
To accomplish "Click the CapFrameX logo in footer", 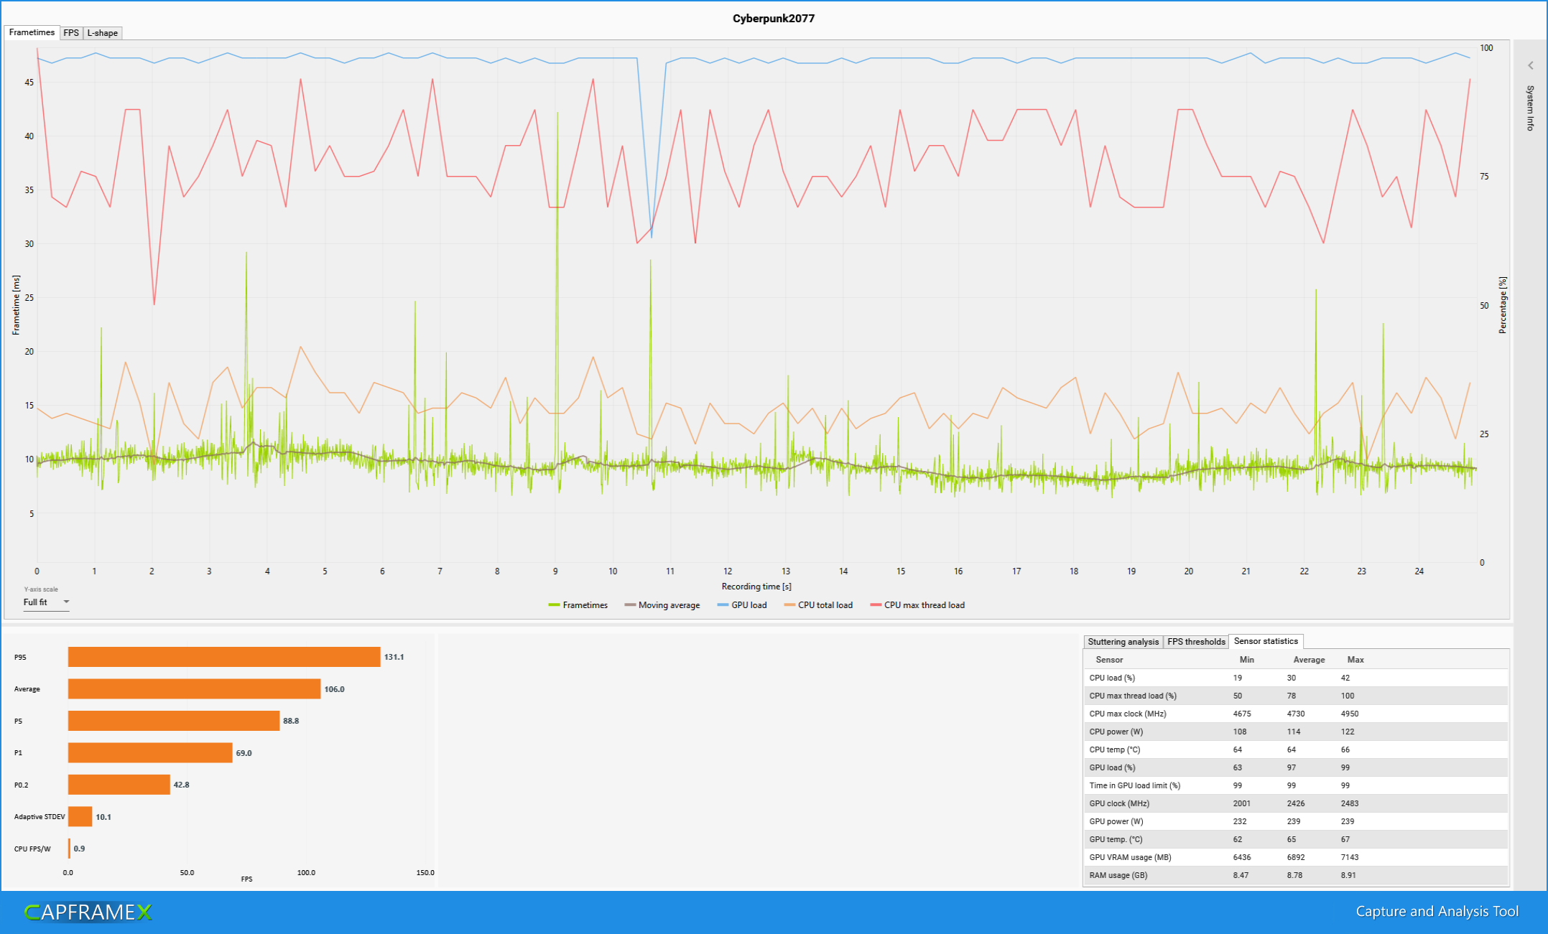I will tap(88, 912).
